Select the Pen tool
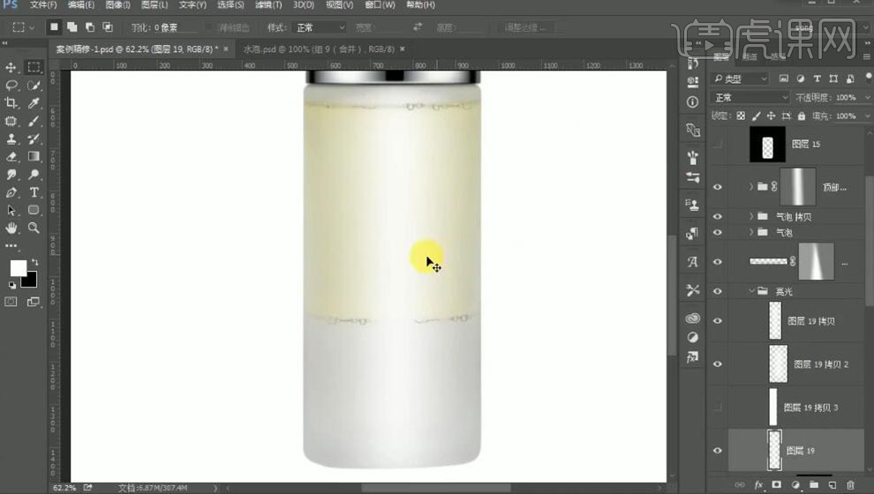The width and height of the screenshot is (874, 494). pos(11,192)
